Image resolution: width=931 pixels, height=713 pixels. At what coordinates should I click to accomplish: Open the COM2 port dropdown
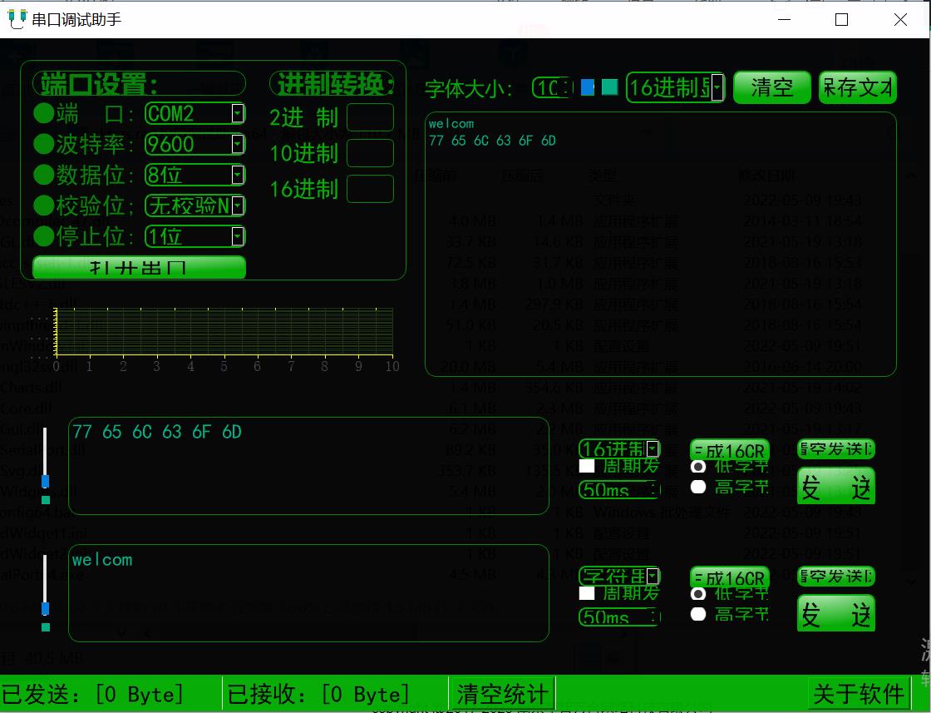238,114
